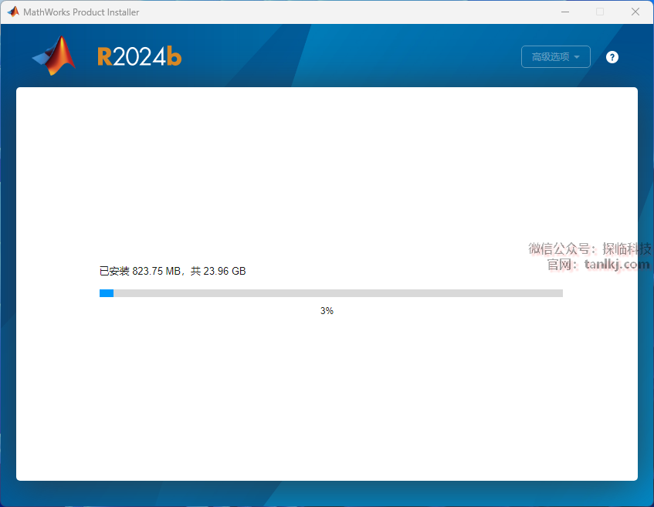Click the R2024b release label
The height and width of the screenshot is (507, 654).
pos(139,56)
